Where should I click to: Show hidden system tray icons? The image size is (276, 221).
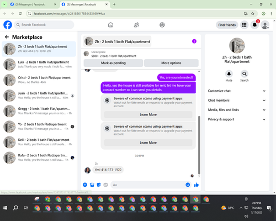click(x=241, y=208)
